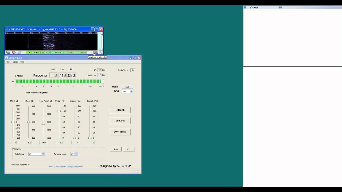
Task: Click the LSB 2.4k preset button
Action: click(x=120, y=110)
